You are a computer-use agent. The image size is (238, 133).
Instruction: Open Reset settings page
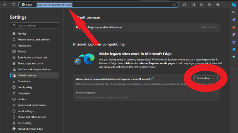click(35, 111)
